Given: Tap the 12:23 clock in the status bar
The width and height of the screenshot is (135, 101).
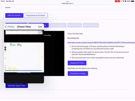Looking at the screenshot, I should [3, 1].
